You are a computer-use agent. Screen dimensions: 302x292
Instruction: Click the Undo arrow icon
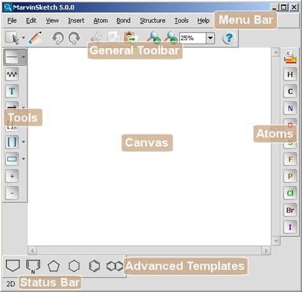[x=58, y=38]
